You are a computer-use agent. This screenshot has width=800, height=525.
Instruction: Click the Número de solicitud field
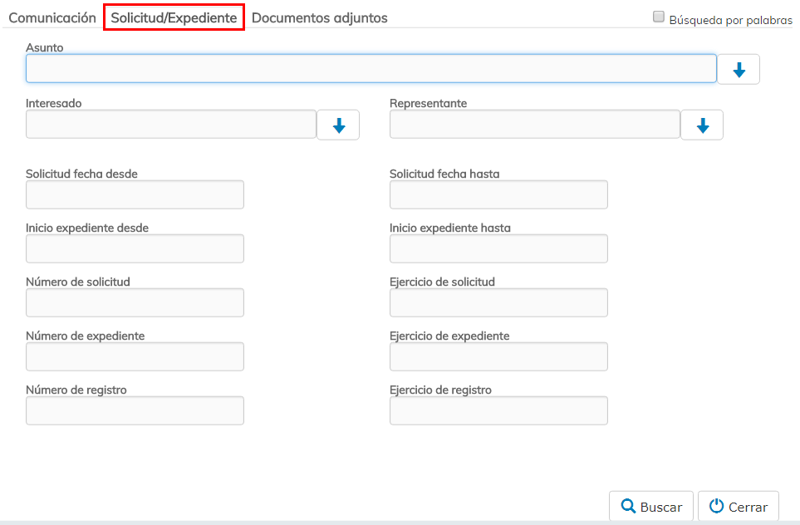click(x=135, y=303)
